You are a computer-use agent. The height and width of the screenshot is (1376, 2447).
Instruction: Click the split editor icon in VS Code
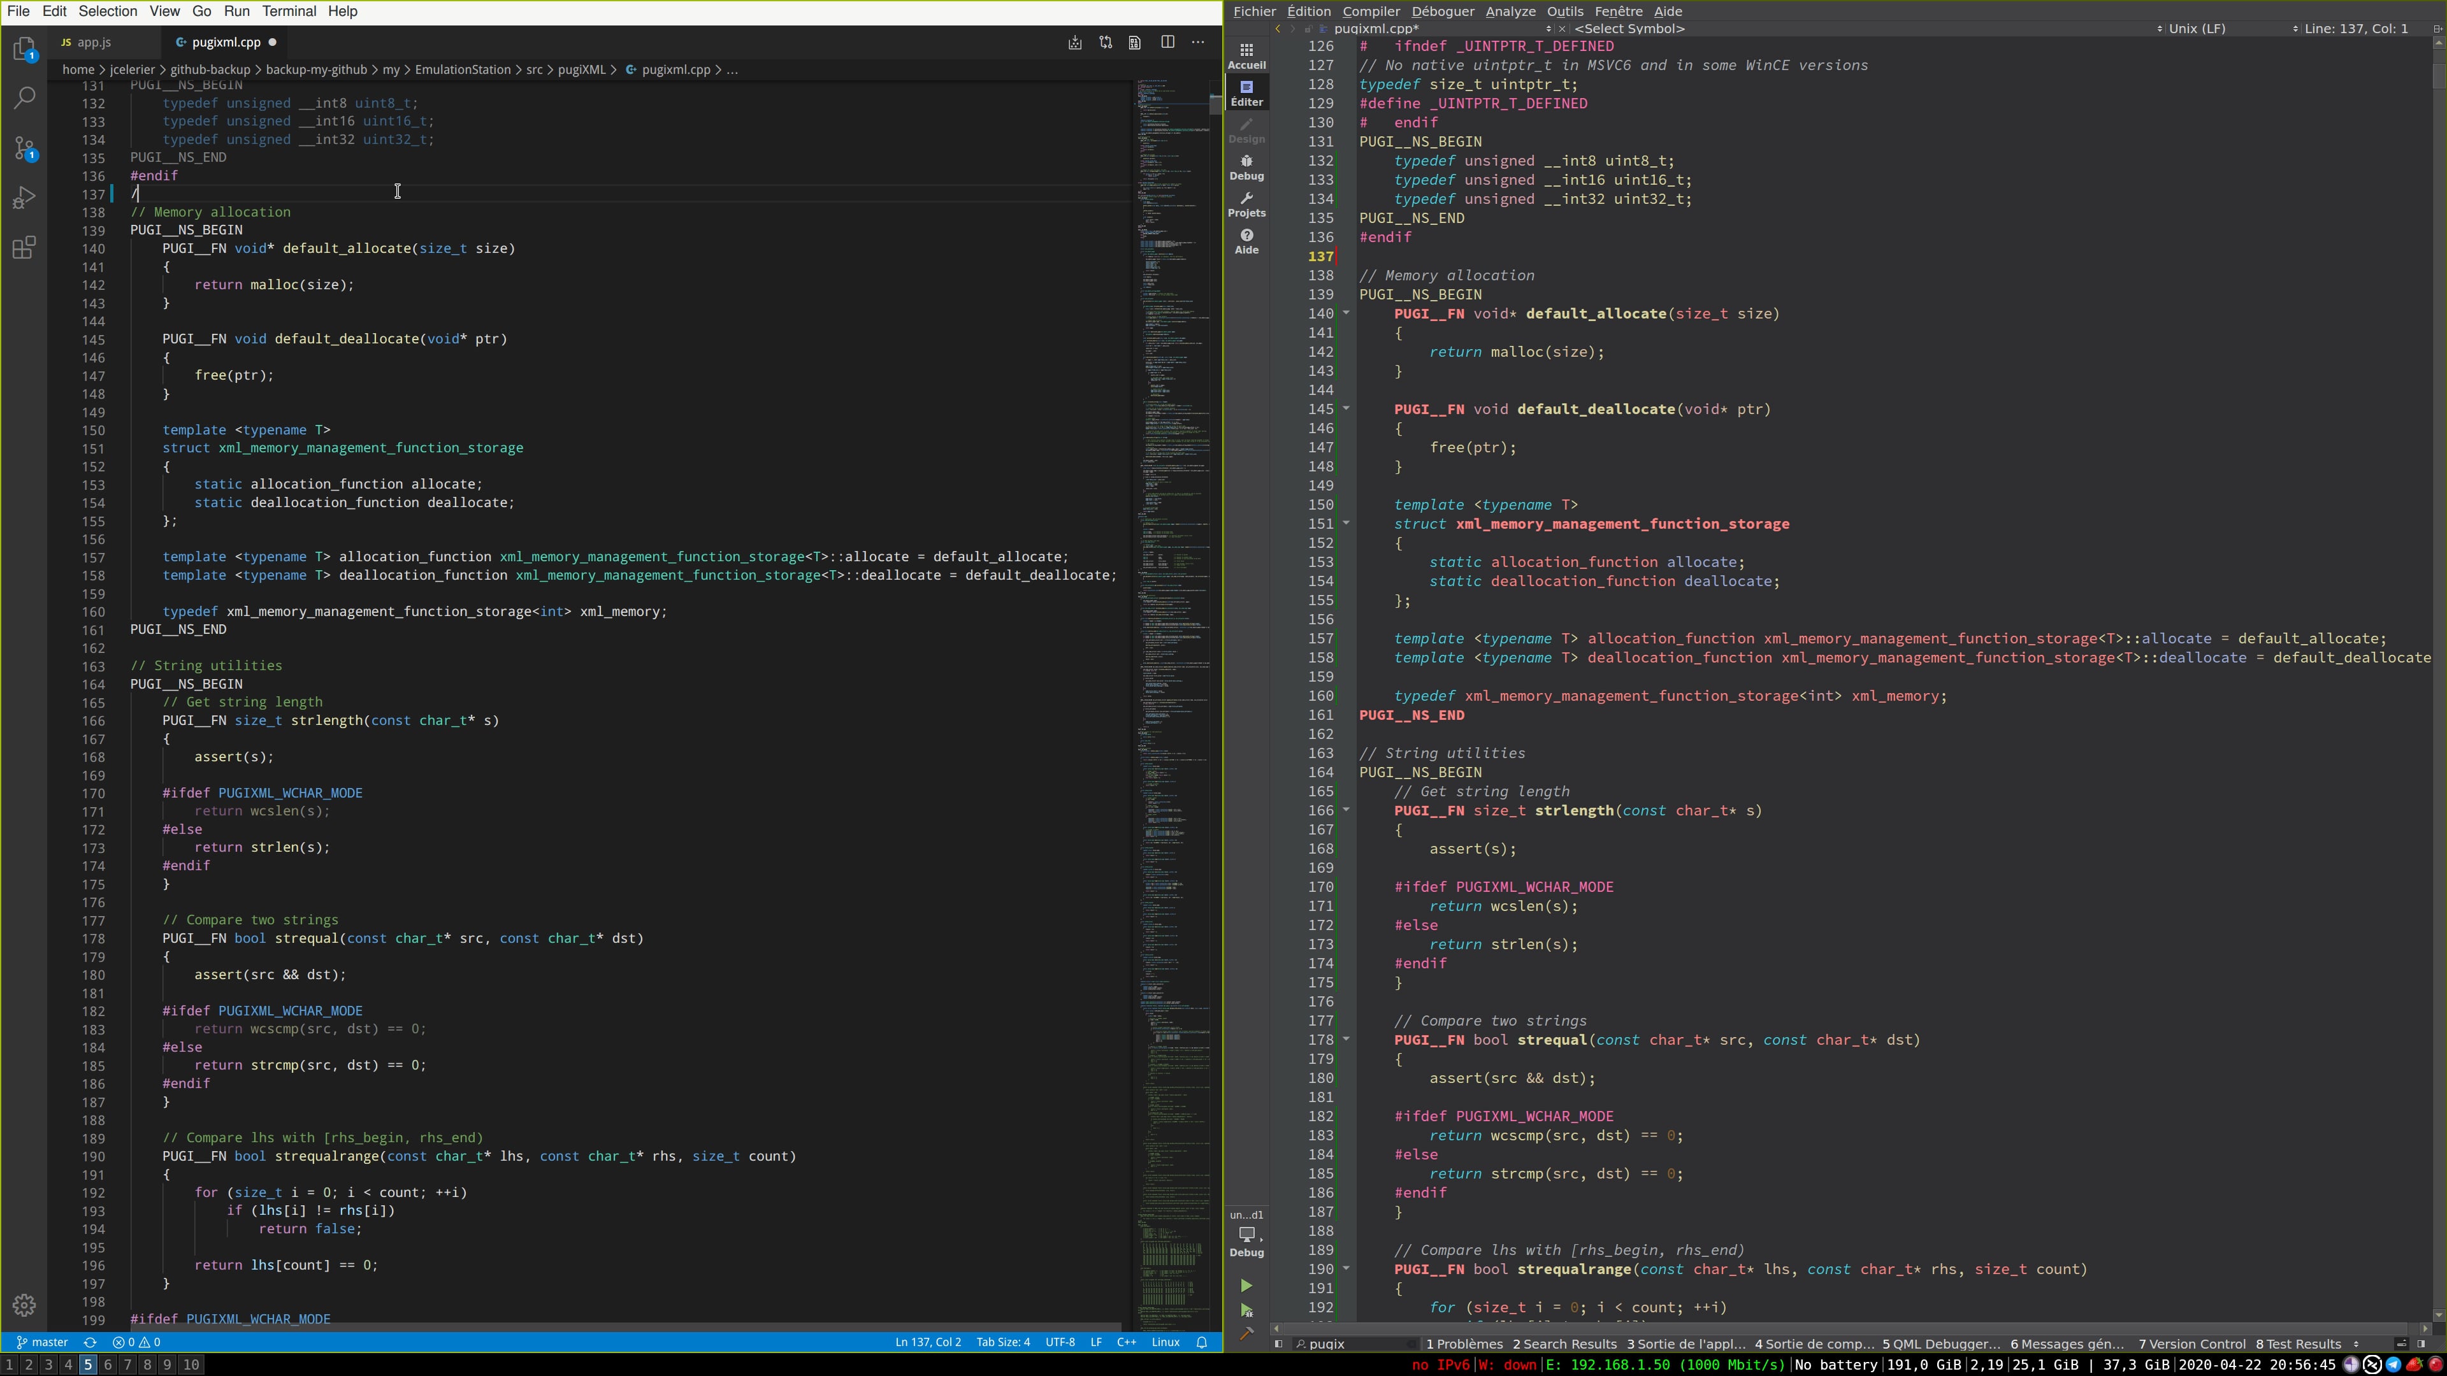1167,42
